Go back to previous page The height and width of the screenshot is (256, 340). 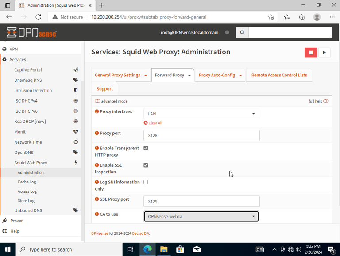(9, 17)
